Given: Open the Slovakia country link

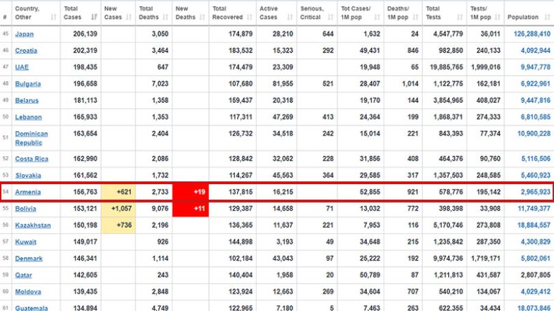Looking at the screenshot, I should (x=28, y=175).
